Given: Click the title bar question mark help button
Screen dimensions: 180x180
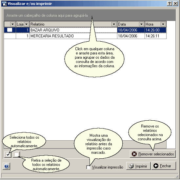Looking at the screenshot, I should pos(170,4).
